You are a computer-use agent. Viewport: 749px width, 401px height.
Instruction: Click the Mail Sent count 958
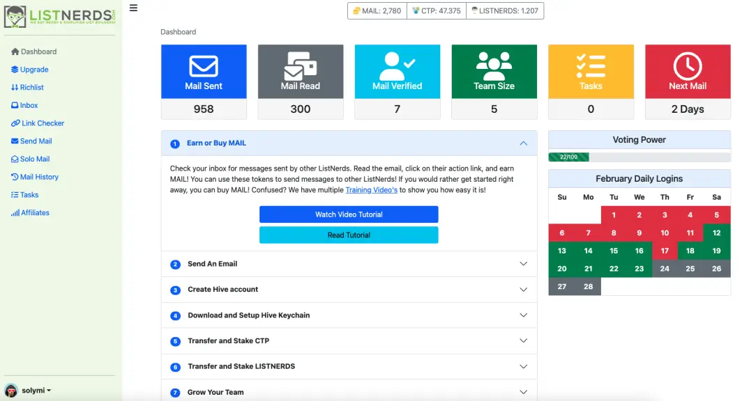pyautogui.click(x=204, y=109)
